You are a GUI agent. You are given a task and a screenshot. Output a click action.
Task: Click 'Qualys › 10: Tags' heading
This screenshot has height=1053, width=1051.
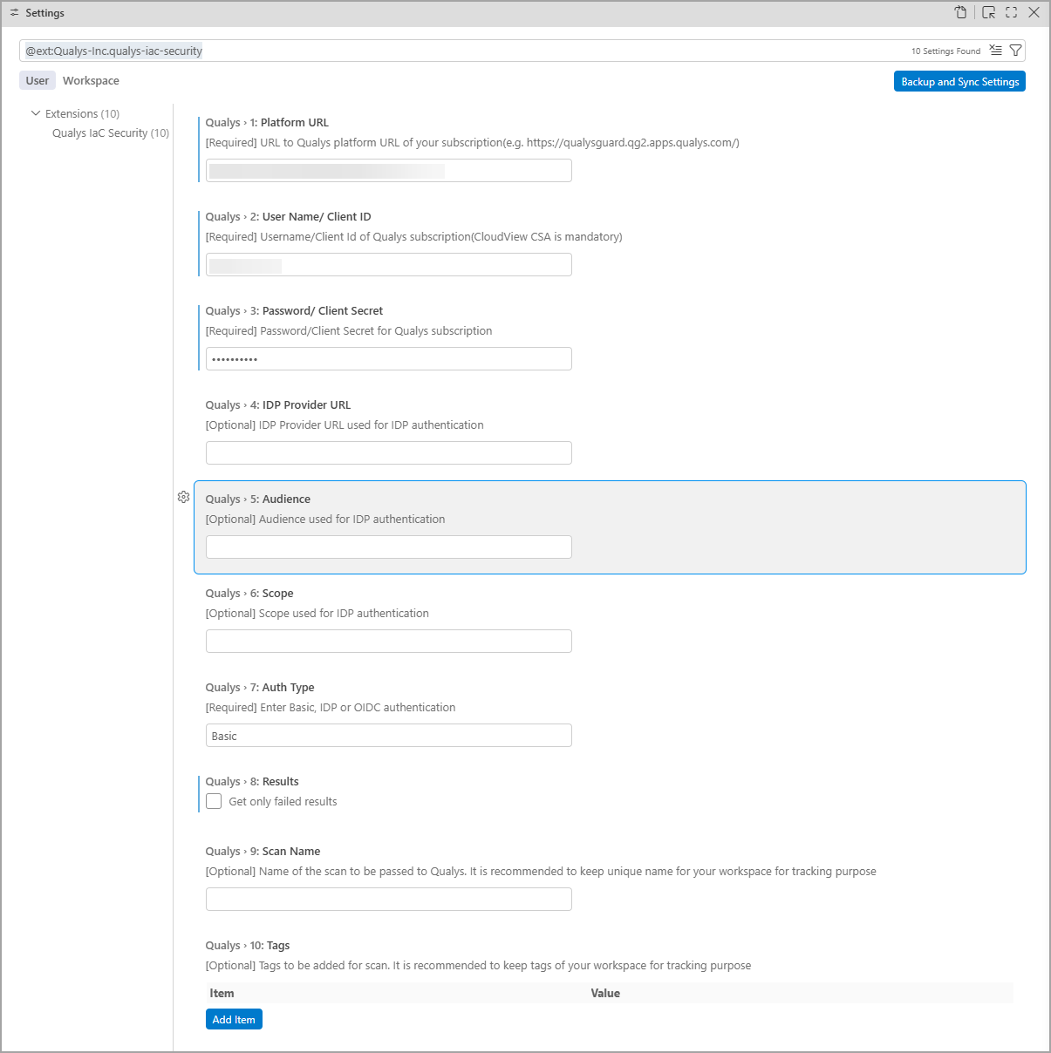(x=248, y=946)
